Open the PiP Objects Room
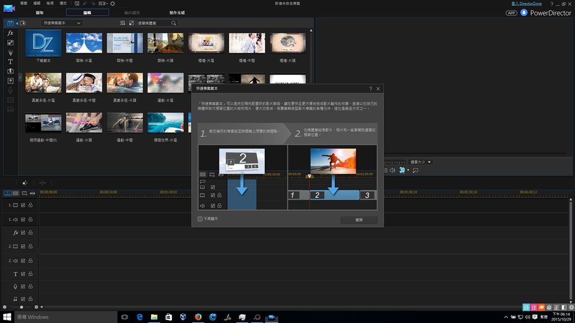The width and height of the screenshot is (575, 323). (x=10, y=43)
